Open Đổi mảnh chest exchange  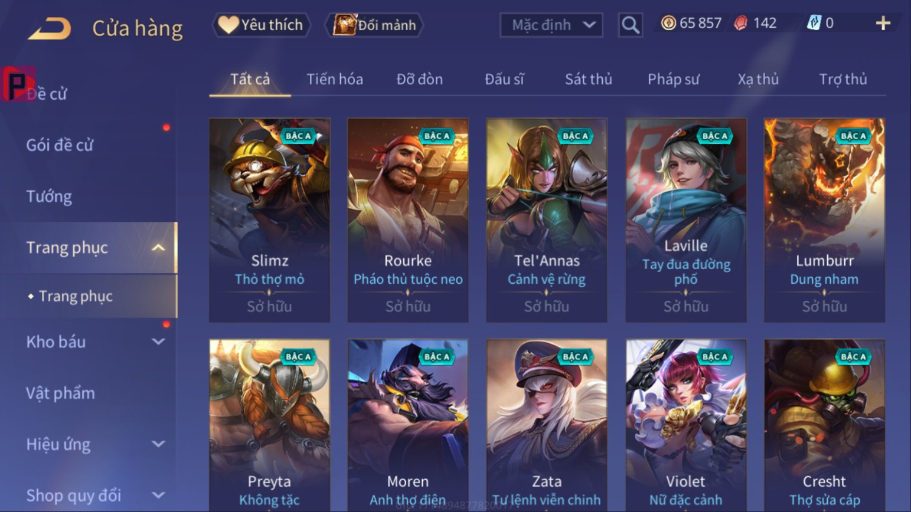[374, 25]
